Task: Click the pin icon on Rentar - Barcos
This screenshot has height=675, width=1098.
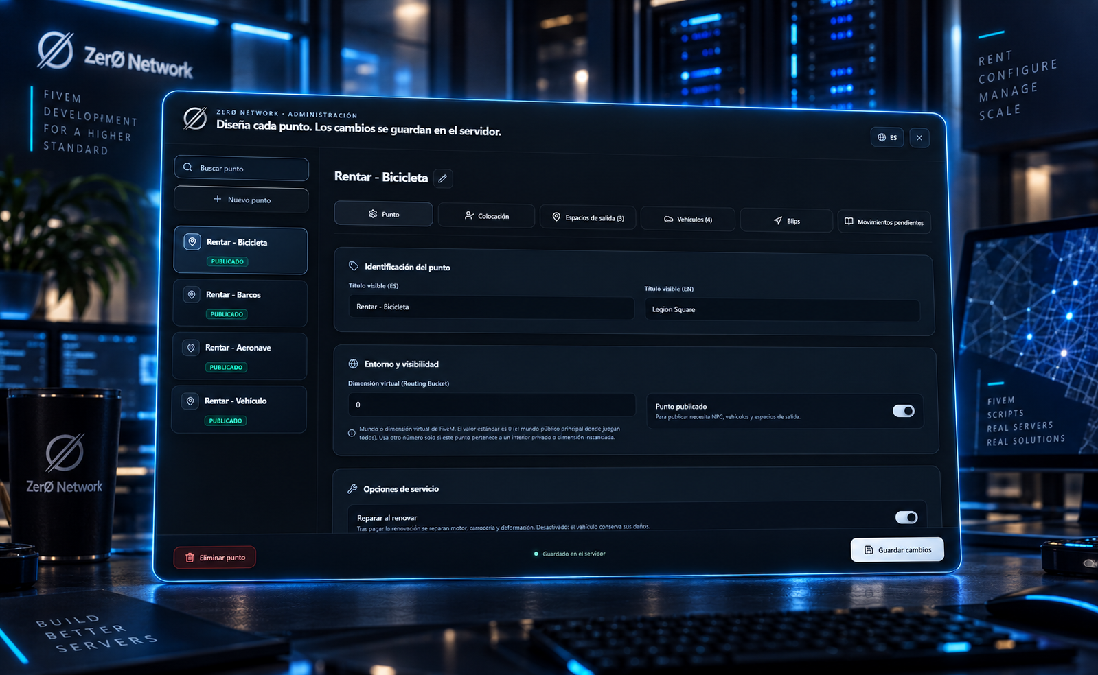Action: point(192,294)
